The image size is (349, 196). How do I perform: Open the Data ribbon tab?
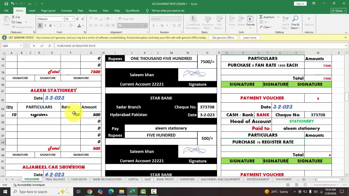(x=80, y=11)
